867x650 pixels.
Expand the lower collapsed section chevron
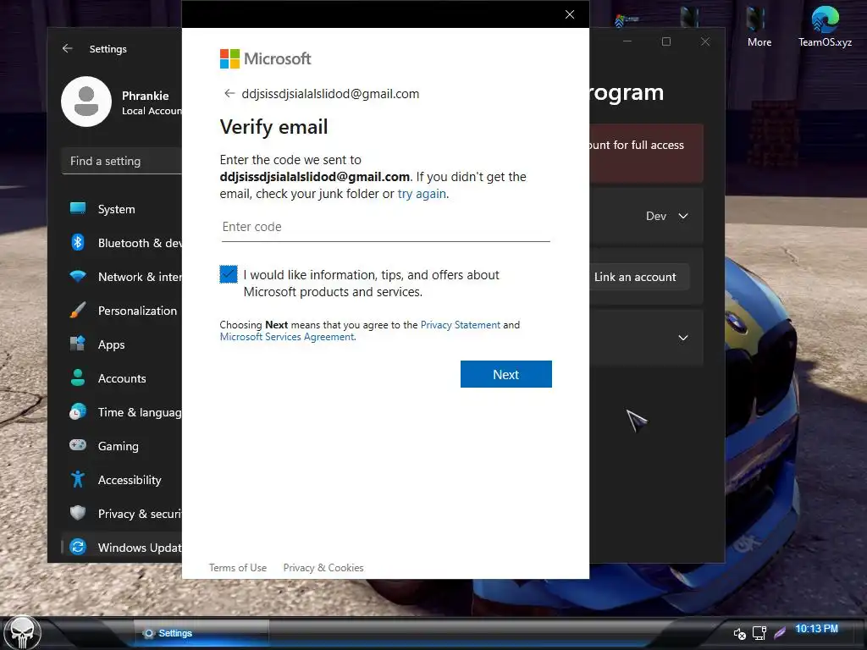tap(683, 338)
